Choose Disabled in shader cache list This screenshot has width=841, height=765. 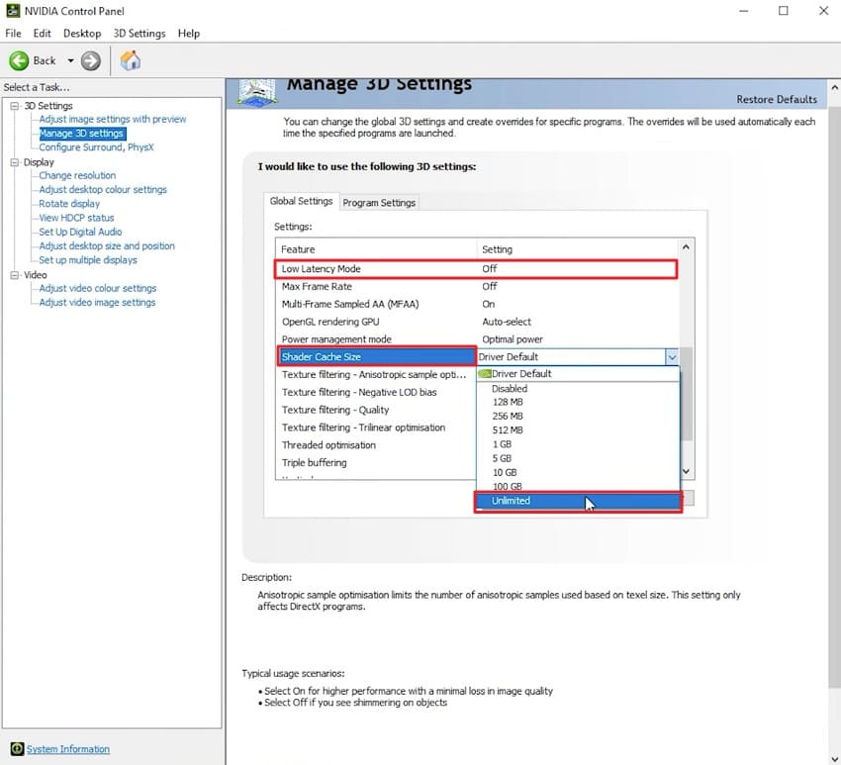coord(578,388)
